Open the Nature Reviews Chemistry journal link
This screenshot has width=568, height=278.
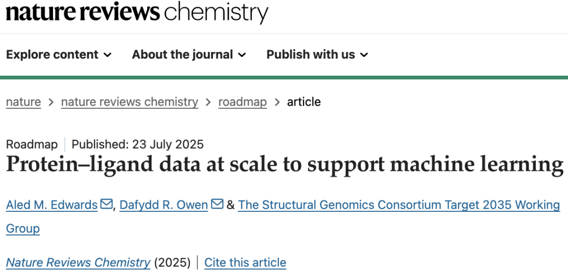click(78, 262)
